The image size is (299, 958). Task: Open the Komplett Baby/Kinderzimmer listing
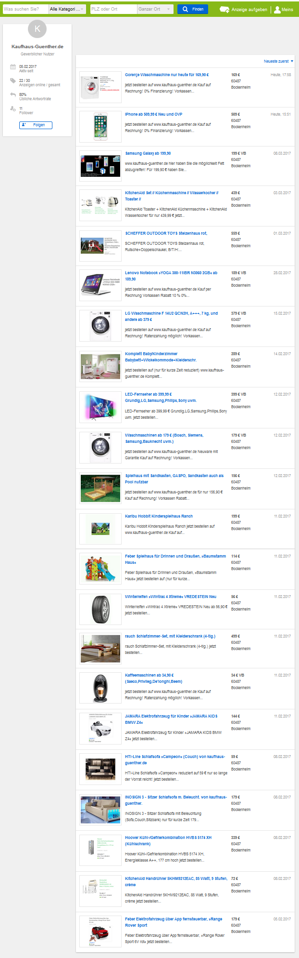click(161, 357)
